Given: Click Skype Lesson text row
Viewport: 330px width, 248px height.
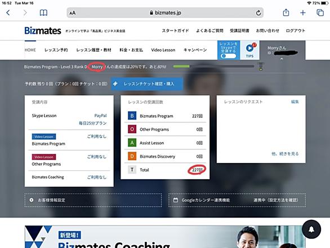Looking at the screenshot, I should click(44, 116).
